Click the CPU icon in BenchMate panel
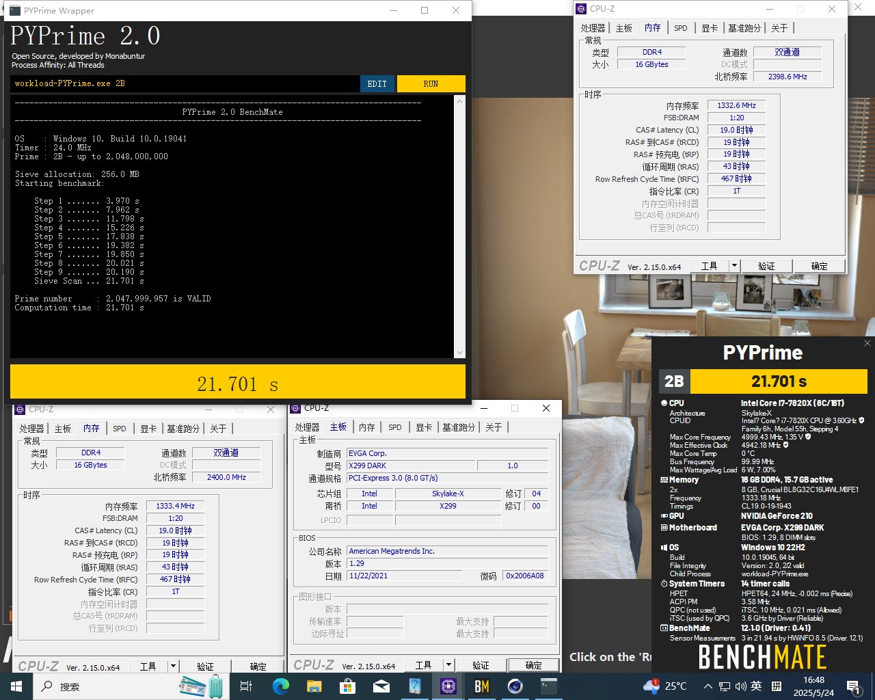The width and height of the screenshot is (875, 700). (x=664, y=403)
